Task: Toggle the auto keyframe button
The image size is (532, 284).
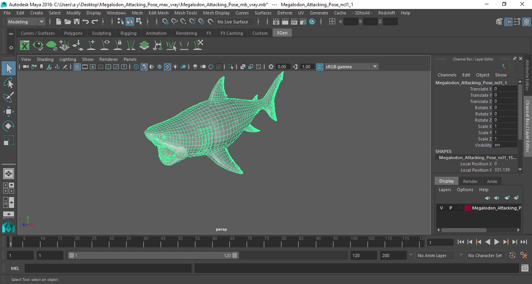Action: point(512,256)
